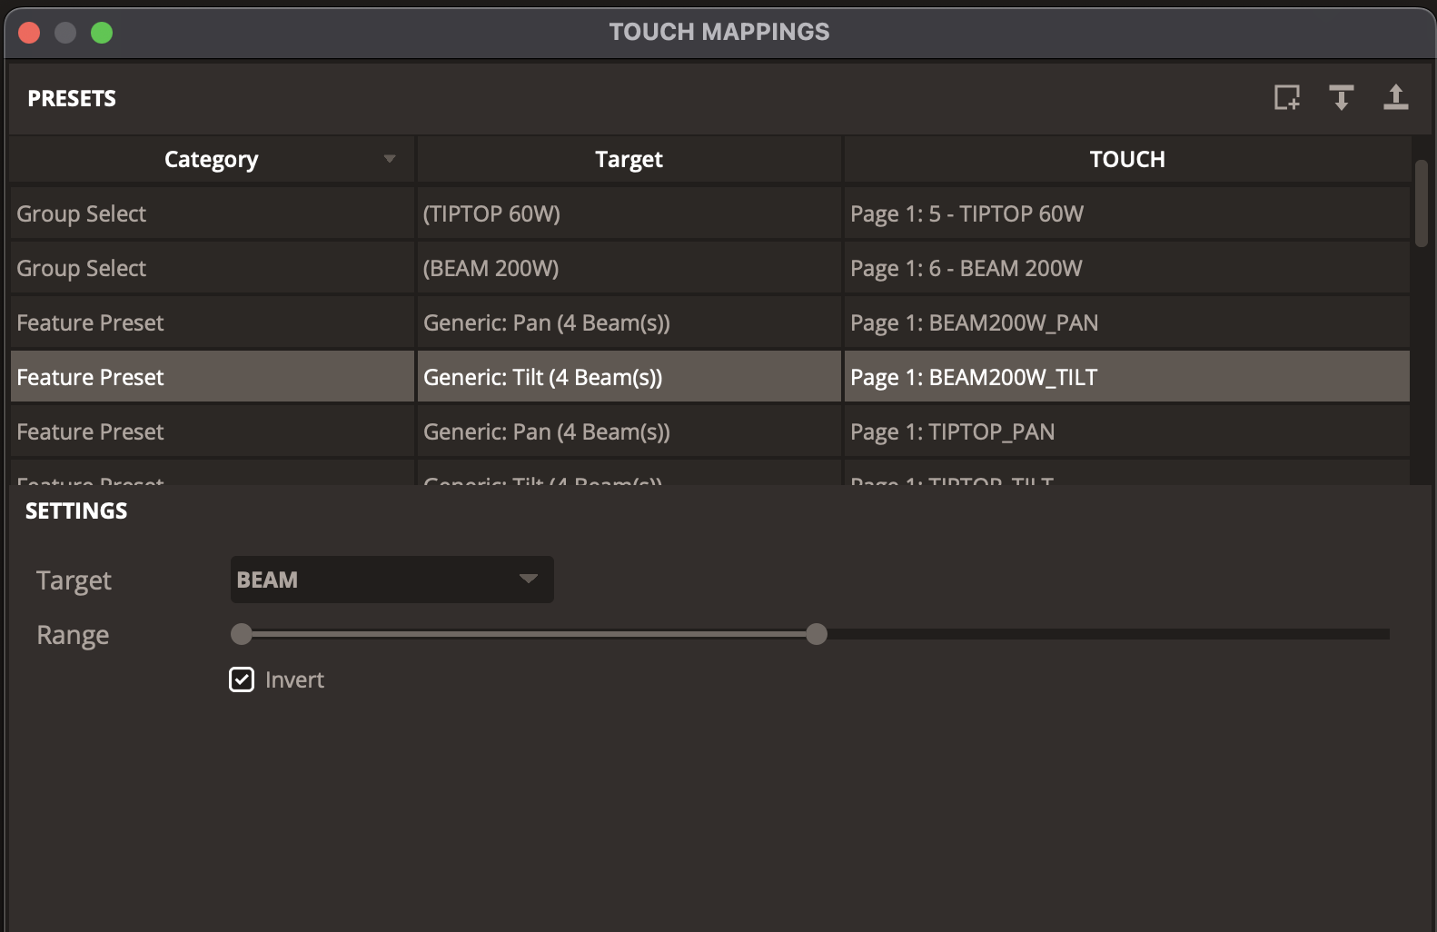Click the left Range slider handle
Image resolution: width=1437 pixels, height=932 pixels.
tap(242, 634)
